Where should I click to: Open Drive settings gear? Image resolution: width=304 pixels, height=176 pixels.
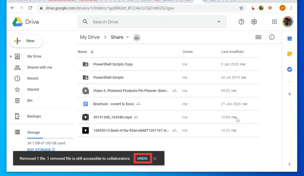tap(254, 22)
